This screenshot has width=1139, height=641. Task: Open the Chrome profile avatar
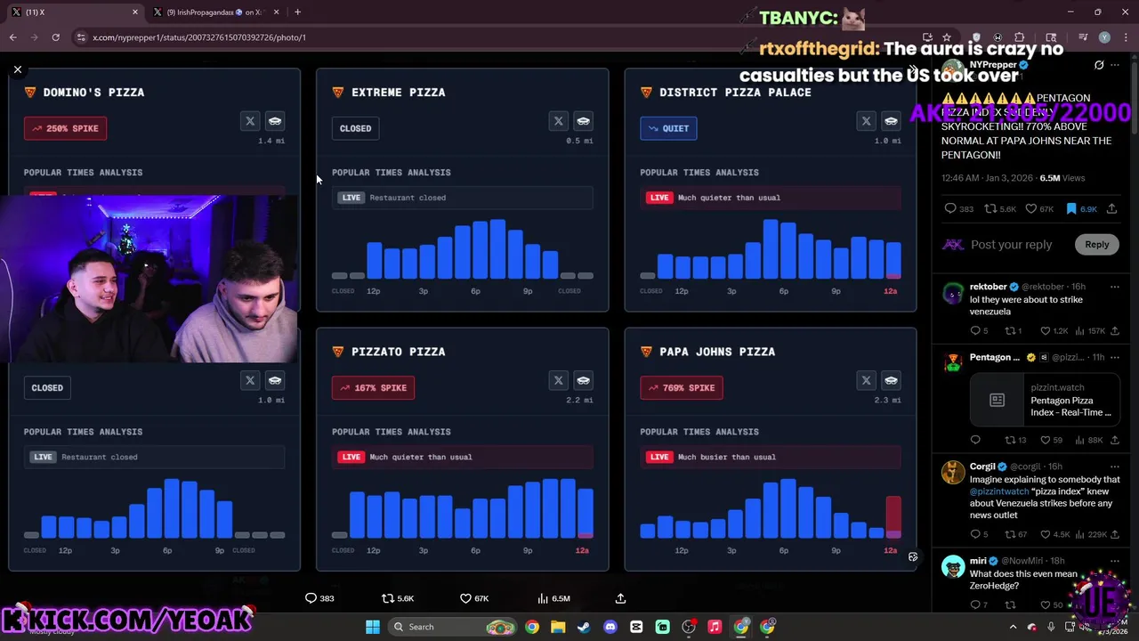click(x=1104, y=37)
